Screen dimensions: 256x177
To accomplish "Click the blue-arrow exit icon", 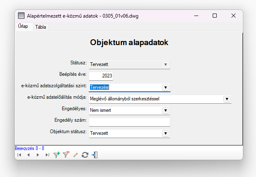I will tap(94, 155).
